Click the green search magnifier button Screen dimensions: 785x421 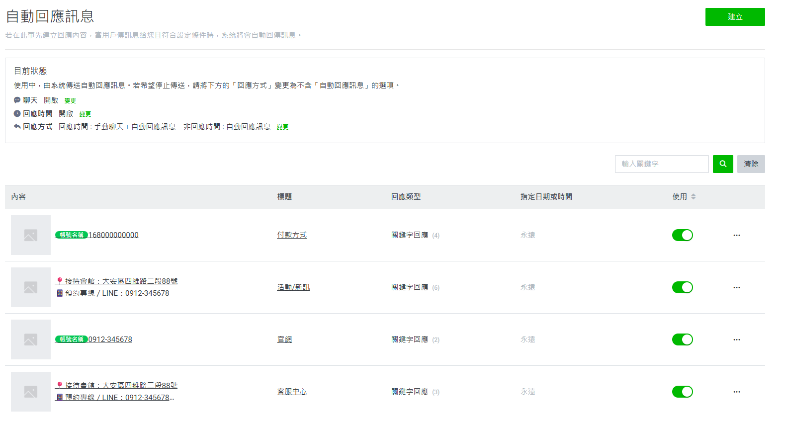click(722, 164)
